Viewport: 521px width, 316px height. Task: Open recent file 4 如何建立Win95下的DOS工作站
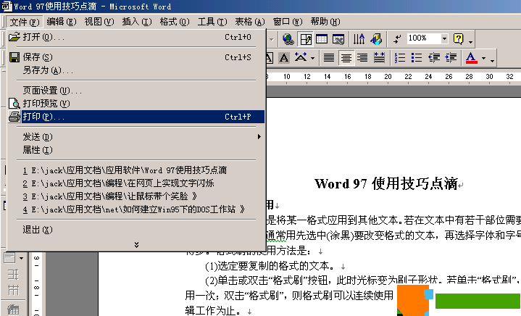click(136, 209)
